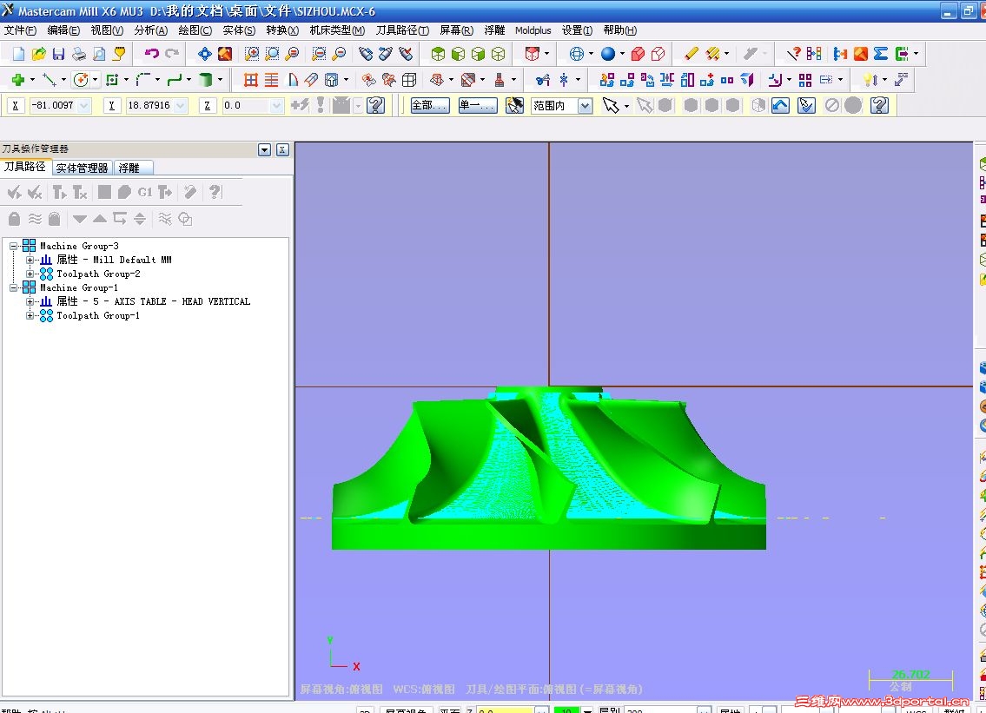Close the 刀具操作管理器 panel
The image size is (986, 713).
282,149
